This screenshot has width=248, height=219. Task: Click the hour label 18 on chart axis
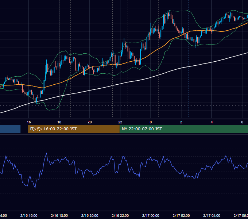59,122
